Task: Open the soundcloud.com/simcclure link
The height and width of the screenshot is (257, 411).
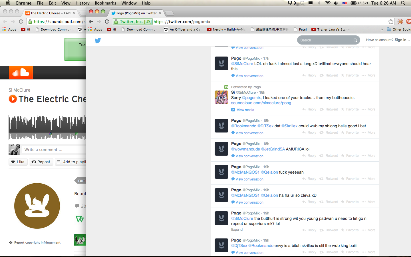Action: pos(263,103)
